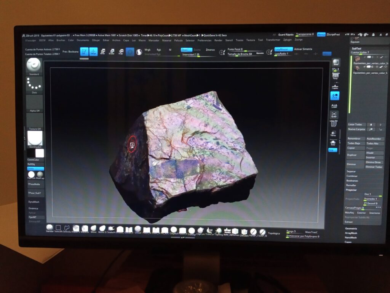Select the first Equisetites subtool thumbnail
Viewport: 390px width, 293px height.
357,59
